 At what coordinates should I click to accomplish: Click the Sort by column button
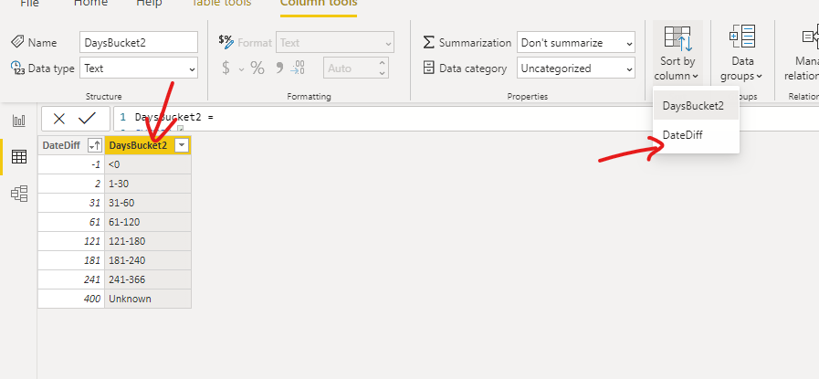[677, 54]
